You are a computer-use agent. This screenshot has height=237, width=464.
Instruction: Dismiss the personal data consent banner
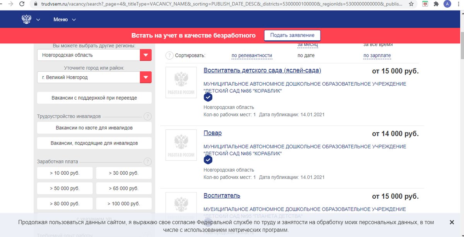pyautogui.click(x=451, y=222)
